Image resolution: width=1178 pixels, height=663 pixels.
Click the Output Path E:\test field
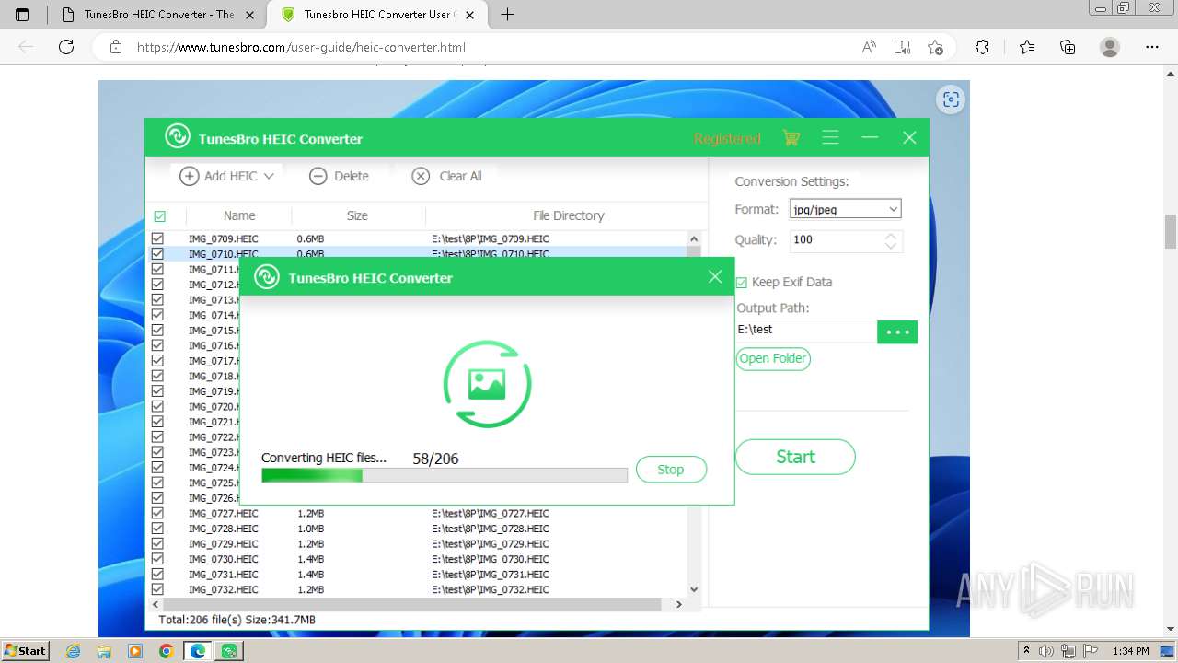pyautogui.click(x=806, y=330)
